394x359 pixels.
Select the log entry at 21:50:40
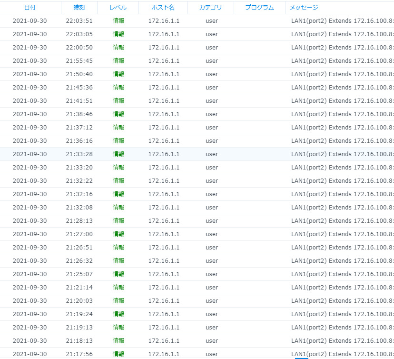[79, 74]
